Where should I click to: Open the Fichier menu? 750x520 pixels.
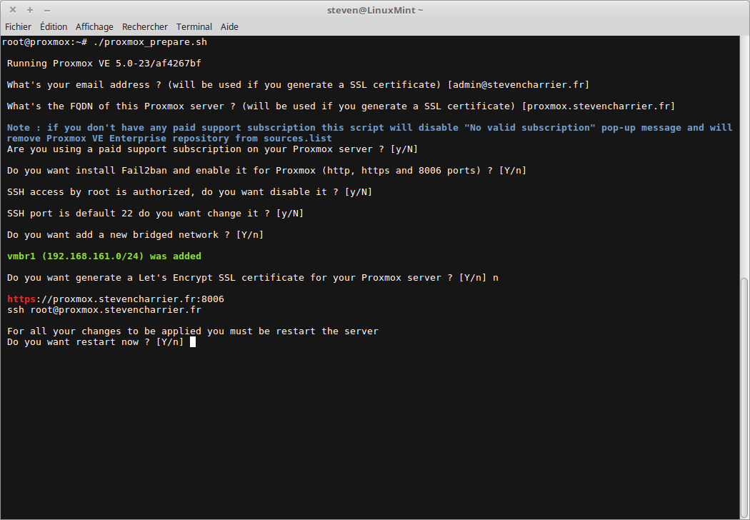[x=18, y=27]
